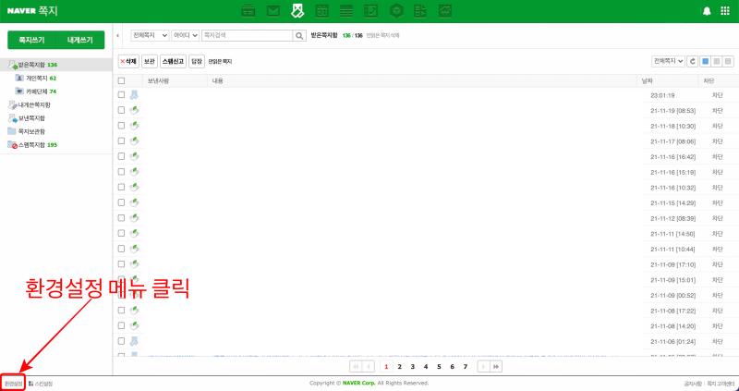
Task: Switch to the vertical split view icon
Action: [717, 61]
